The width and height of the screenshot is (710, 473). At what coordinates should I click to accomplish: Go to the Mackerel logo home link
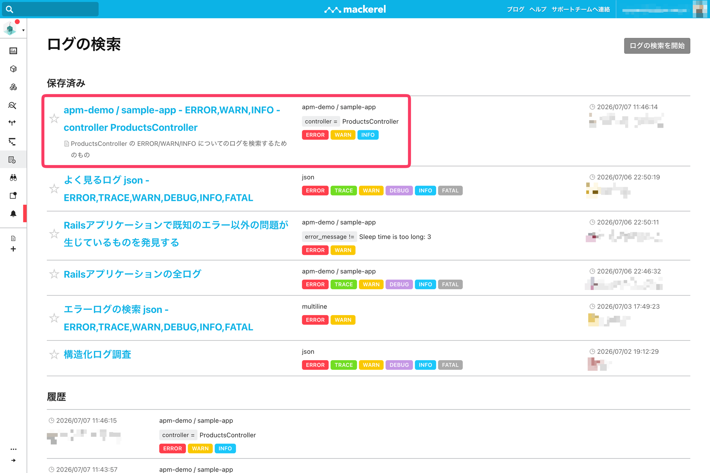(355, 9)
